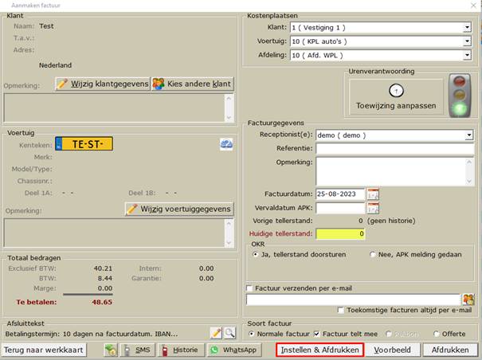The width and height of the screenshot is (482, 360).
Task: Click the e-mail address input field
Action: click(354, 299)
